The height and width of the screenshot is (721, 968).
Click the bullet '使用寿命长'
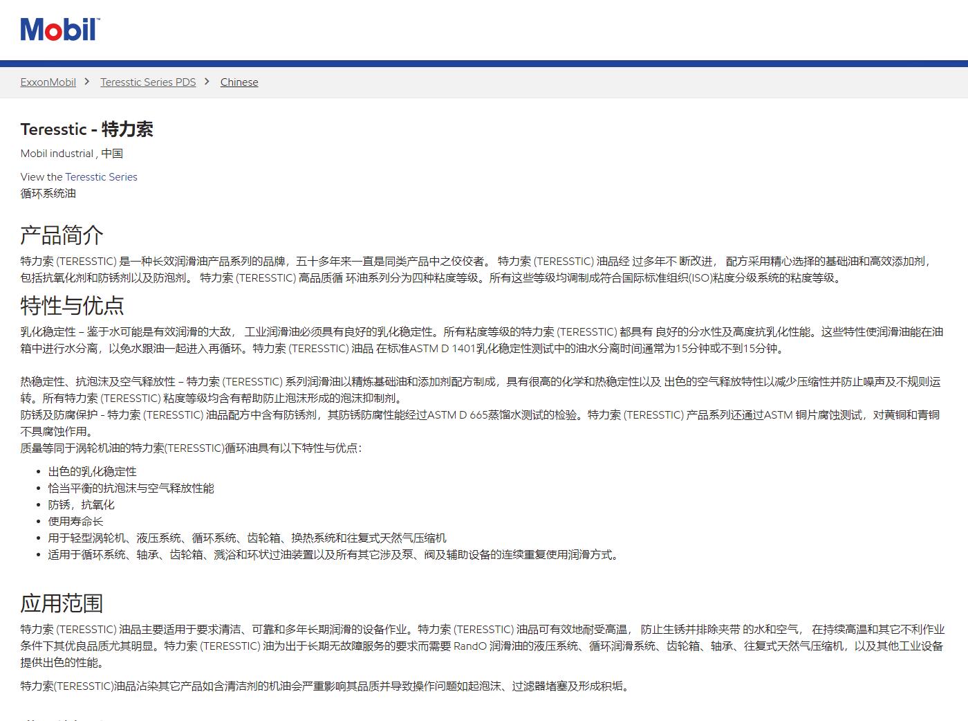click(76, 521)
